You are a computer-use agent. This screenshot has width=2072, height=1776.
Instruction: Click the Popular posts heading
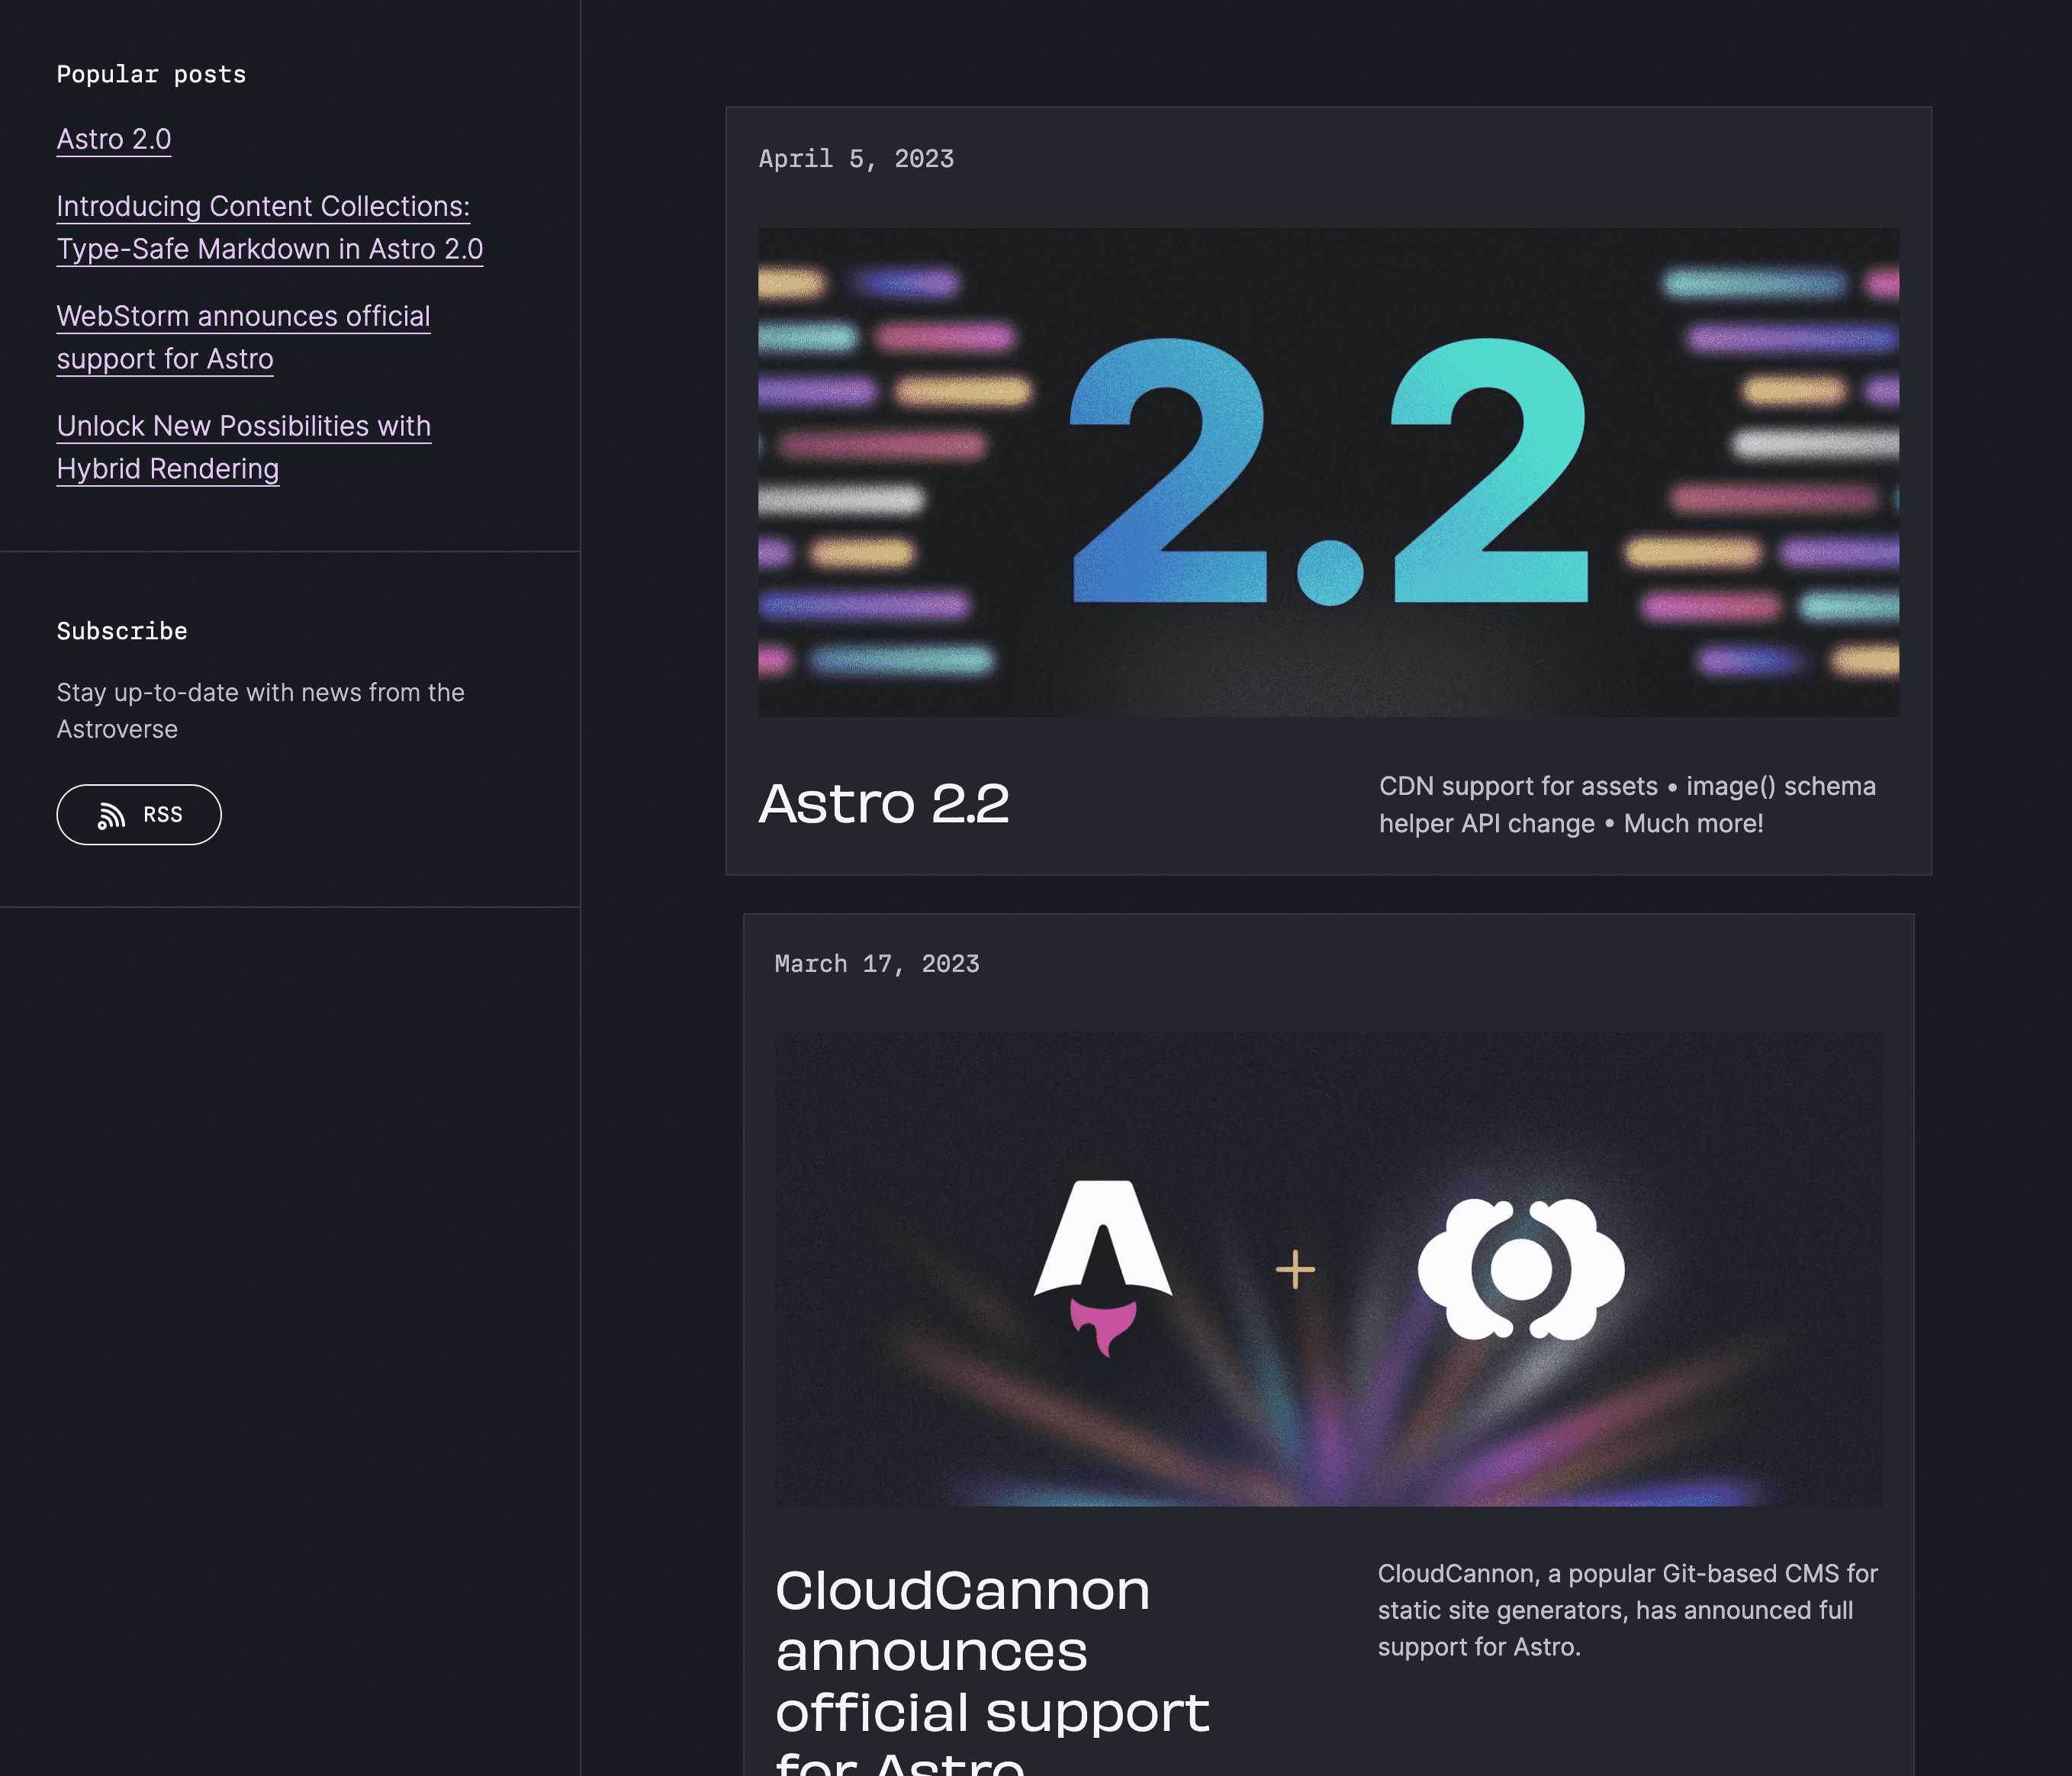pyautogui.click(x=151, y=75)
